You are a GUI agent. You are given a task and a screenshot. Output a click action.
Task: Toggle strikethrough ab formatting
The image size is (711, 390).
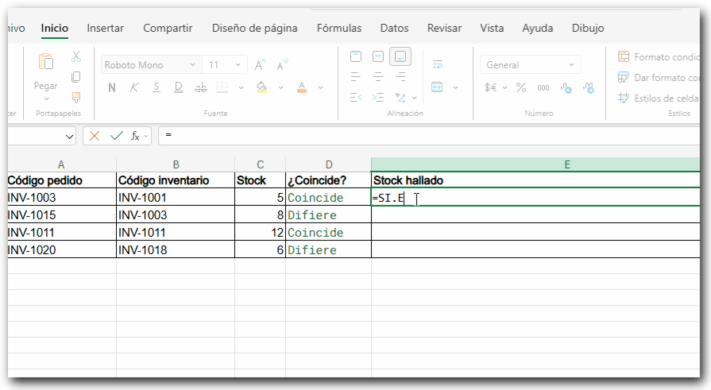click(200, 87)
